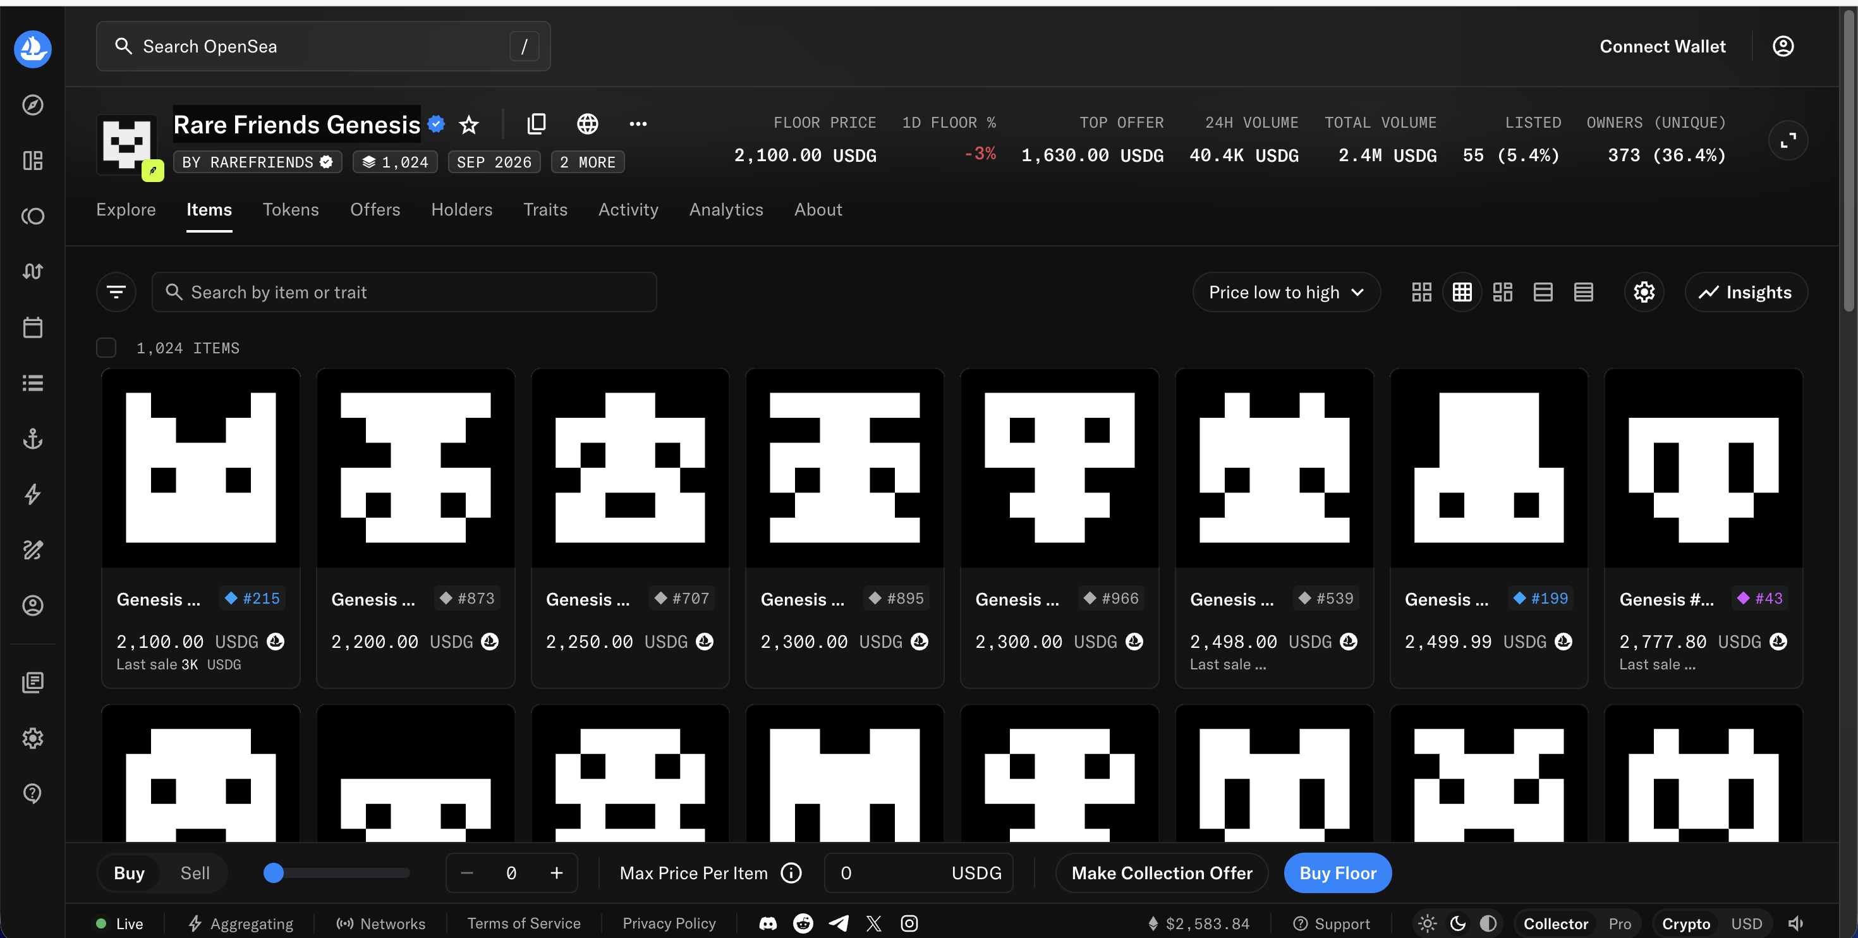
Task: Open the info icon beside Max Price Per Item
Action: [x=791, y=873]
